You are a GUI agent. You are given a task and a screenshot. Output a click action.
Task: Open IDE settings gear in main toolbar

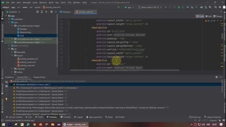pos(220,7)
